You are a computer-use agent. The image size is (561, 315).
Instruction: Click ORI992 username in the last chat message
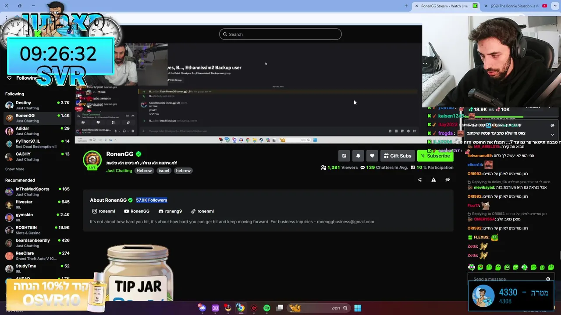(x=475, y=228)
